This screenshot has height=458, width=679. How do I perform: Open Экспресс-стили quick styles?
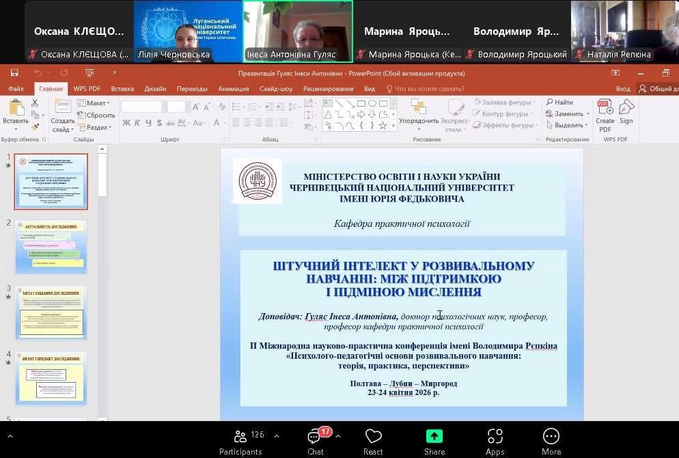tap(454, 116)
